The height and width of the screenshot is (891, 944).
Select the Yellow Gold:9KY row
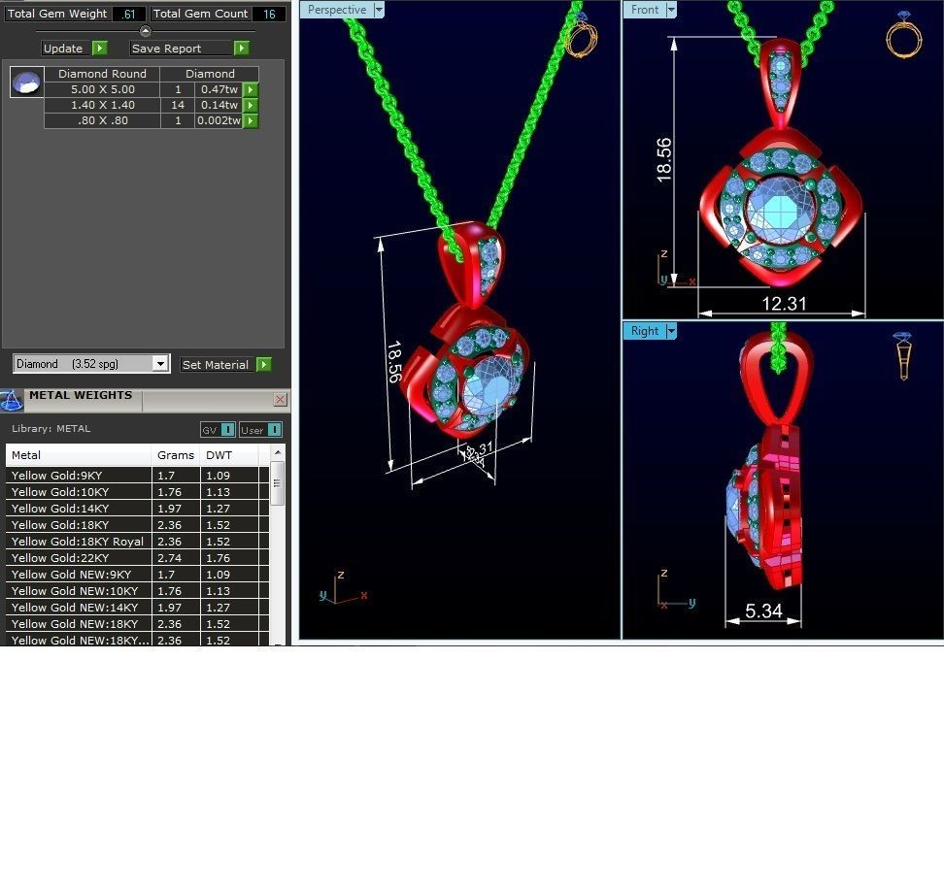pyautogui.click(x=137, y=476)
